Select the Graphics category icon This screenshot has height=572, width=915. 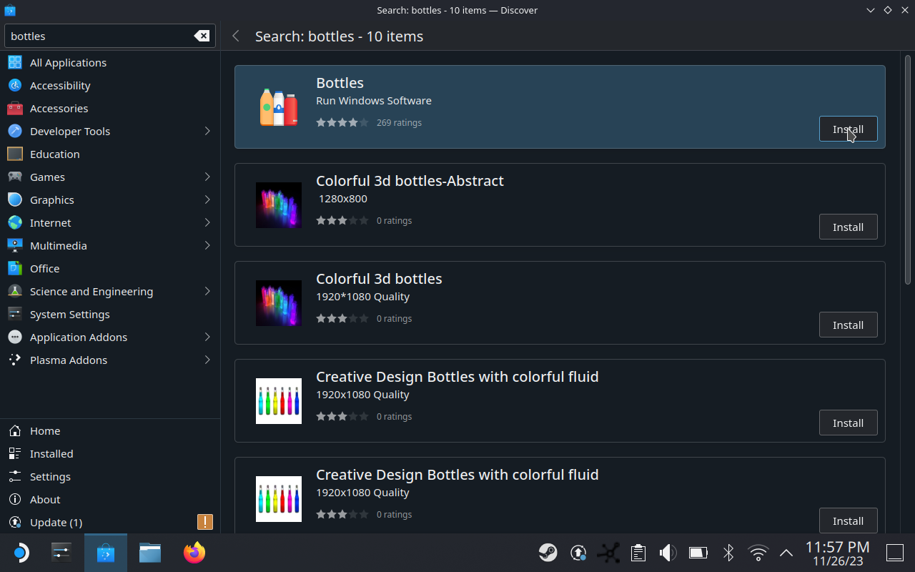click(x=15, y=199)
